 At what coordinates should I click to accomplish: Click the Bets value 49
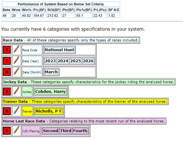click(x=6, y=16)
